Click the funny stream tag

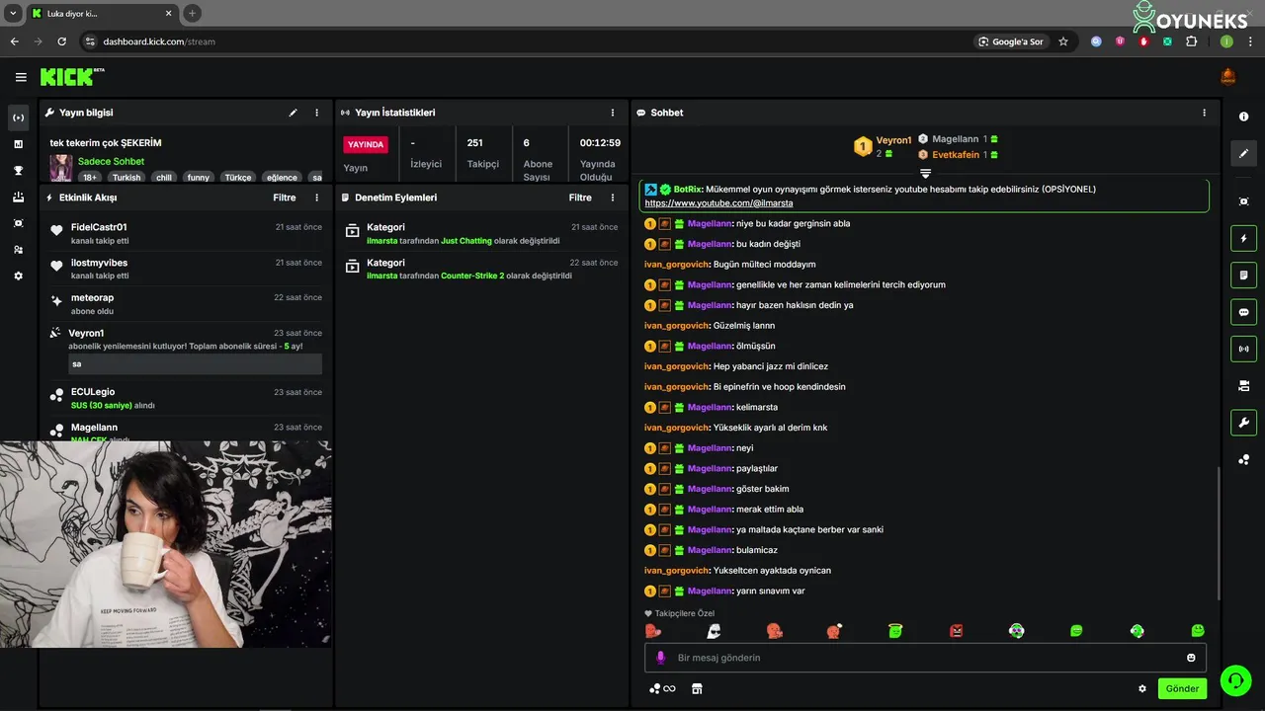tap(199, 178)
